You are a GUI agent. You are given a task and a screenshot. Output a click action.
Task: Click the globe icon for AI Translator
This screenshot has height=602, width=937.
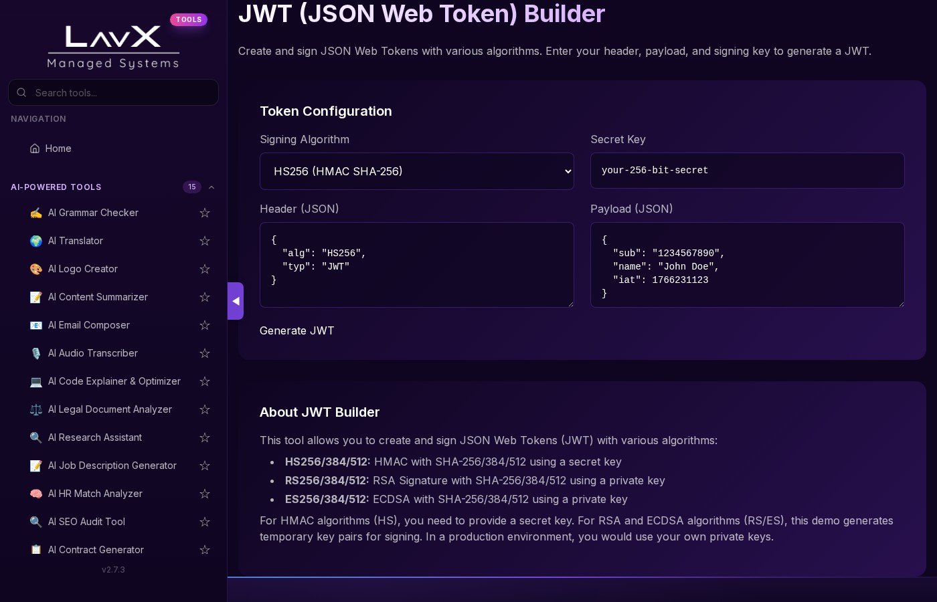pyautogui.click(x=36, y=241)
